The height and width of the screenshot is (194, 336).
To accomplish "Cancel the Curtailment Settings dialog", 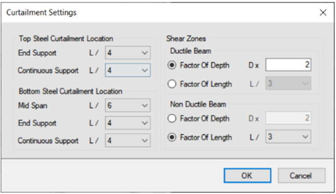I will click(302, 176).
